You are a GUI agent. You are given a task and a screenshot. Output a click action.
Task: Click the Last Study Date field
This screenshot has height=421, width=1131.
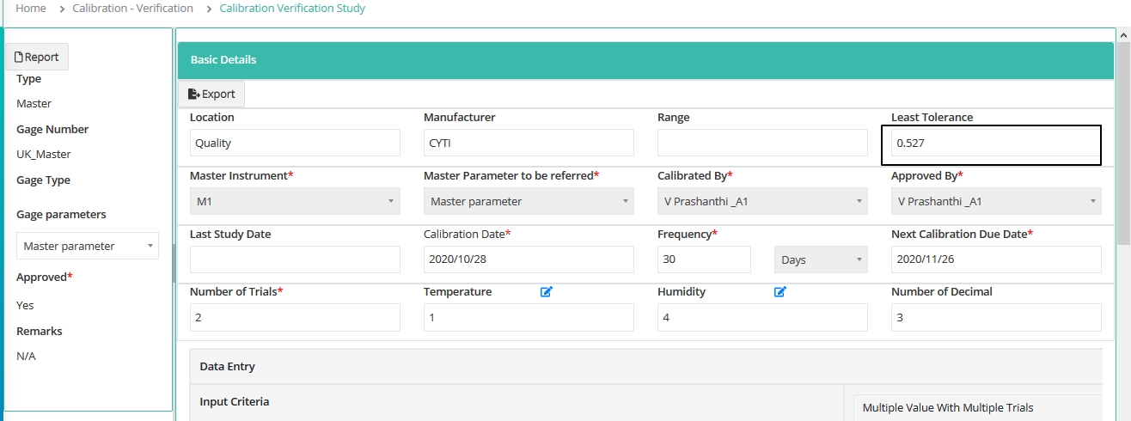tap(295, 259)
